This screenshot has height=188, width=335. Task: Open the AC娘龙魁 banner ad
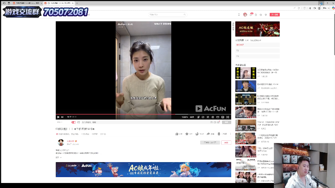click(x=258, y=29)
